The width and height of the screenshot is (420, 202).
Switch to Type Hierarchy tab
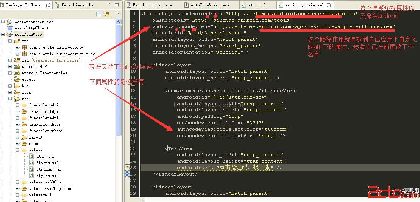tap(74, 5)
